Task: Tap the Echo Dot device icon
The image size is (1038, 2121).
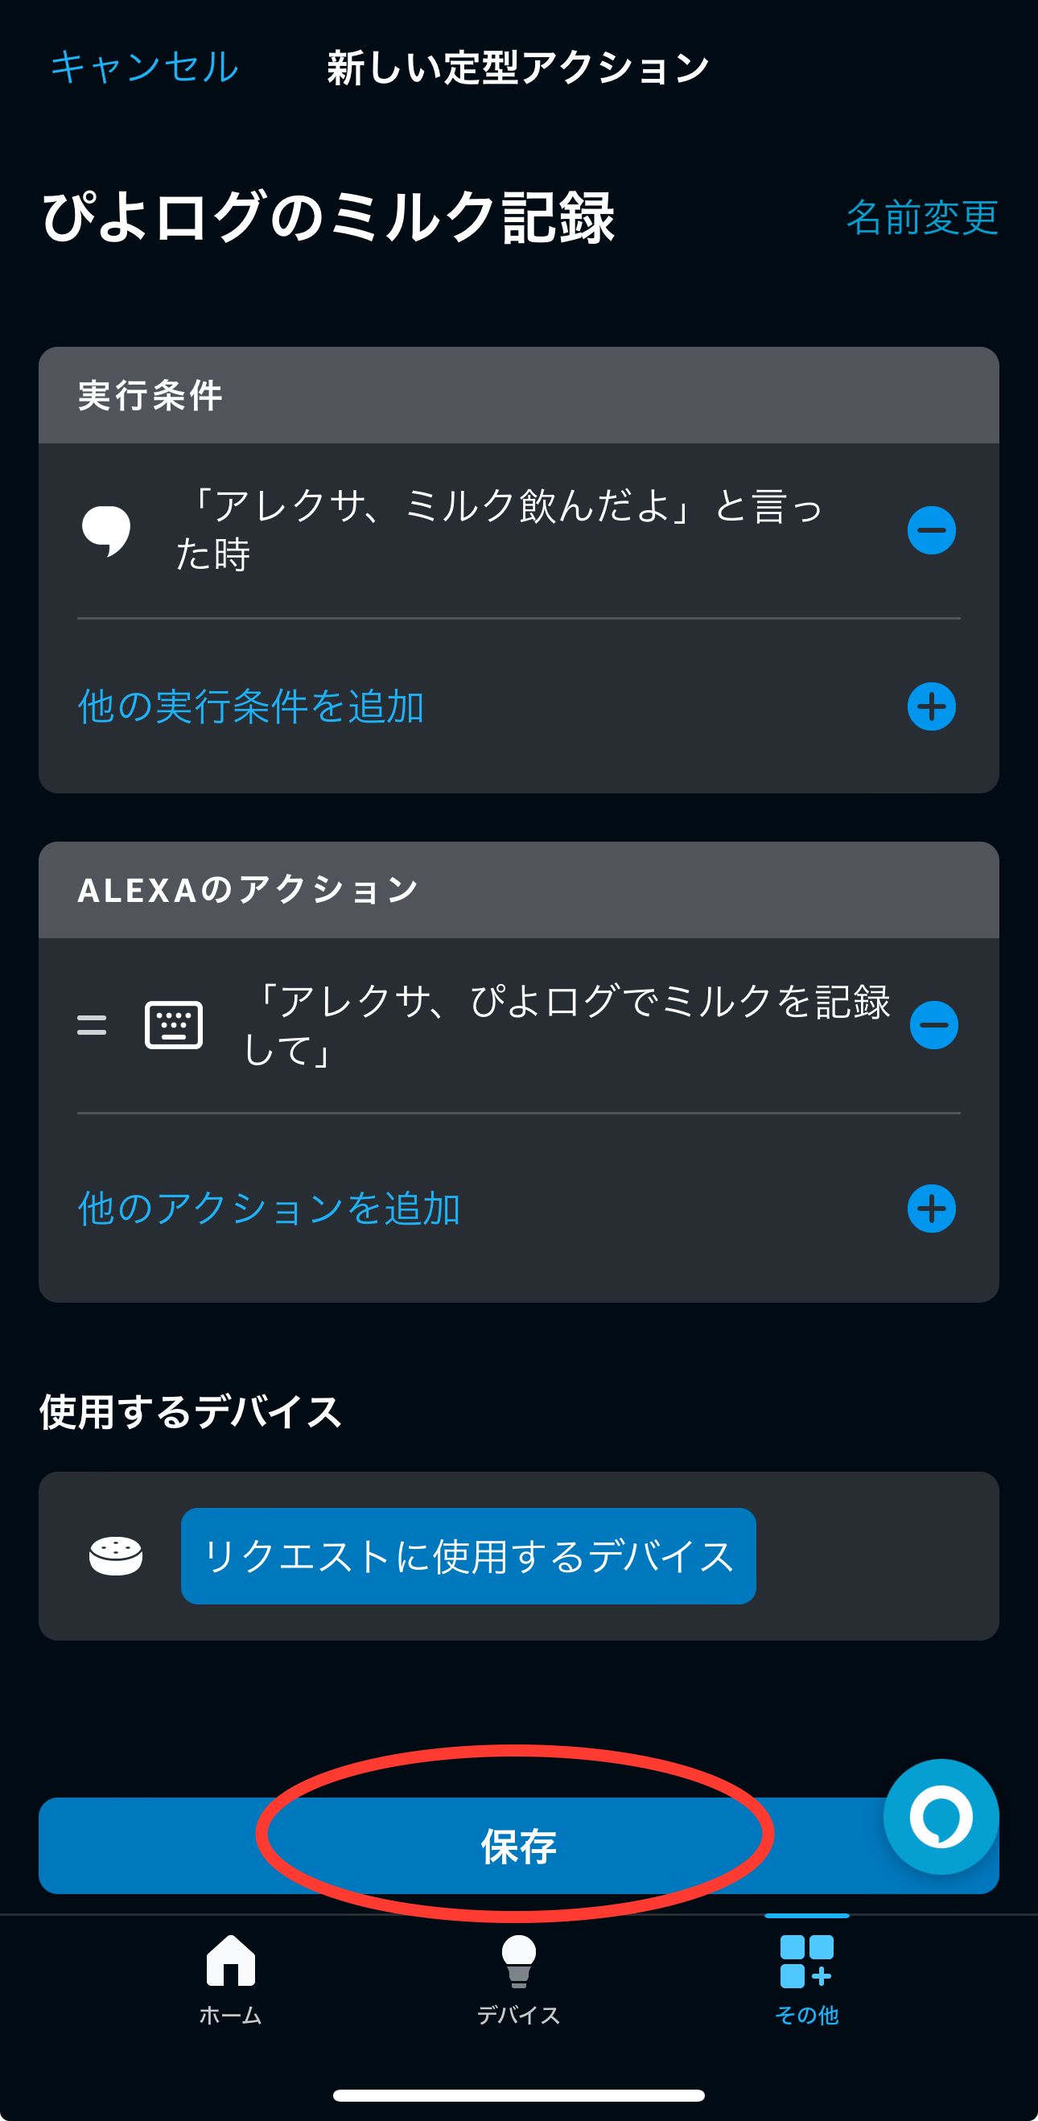Action: 116,1556
